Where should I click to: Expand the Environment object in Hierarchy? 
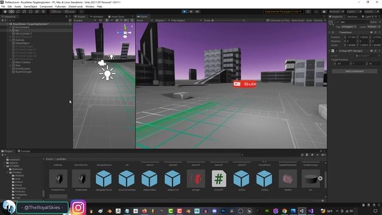coord(11,27)
